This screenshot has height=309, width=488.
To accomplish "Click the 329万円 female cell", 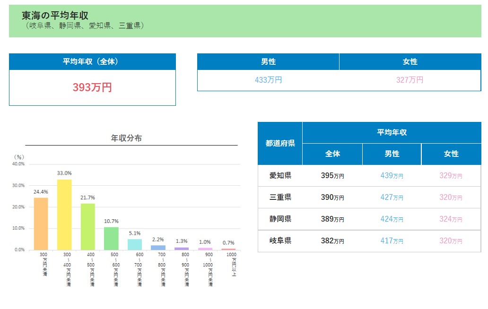I will pyautogui.click(x=451, y=176).
